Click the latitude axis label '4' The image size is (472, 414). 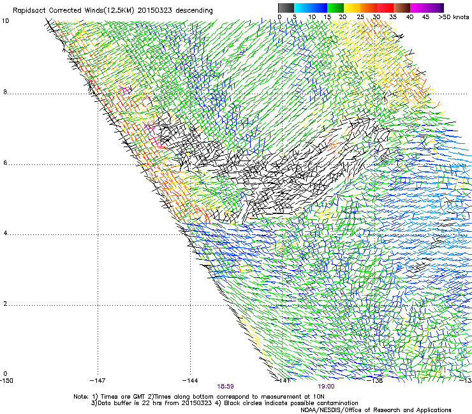pos(5,233)
